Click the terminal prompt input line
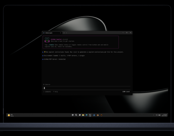 [86, 88]
